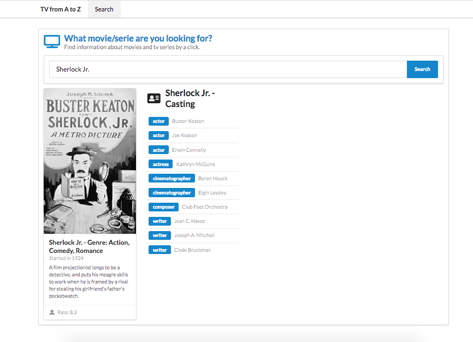Click the actor tag for Erwin Connelly
Screen dimensions: 473x342
159,150
